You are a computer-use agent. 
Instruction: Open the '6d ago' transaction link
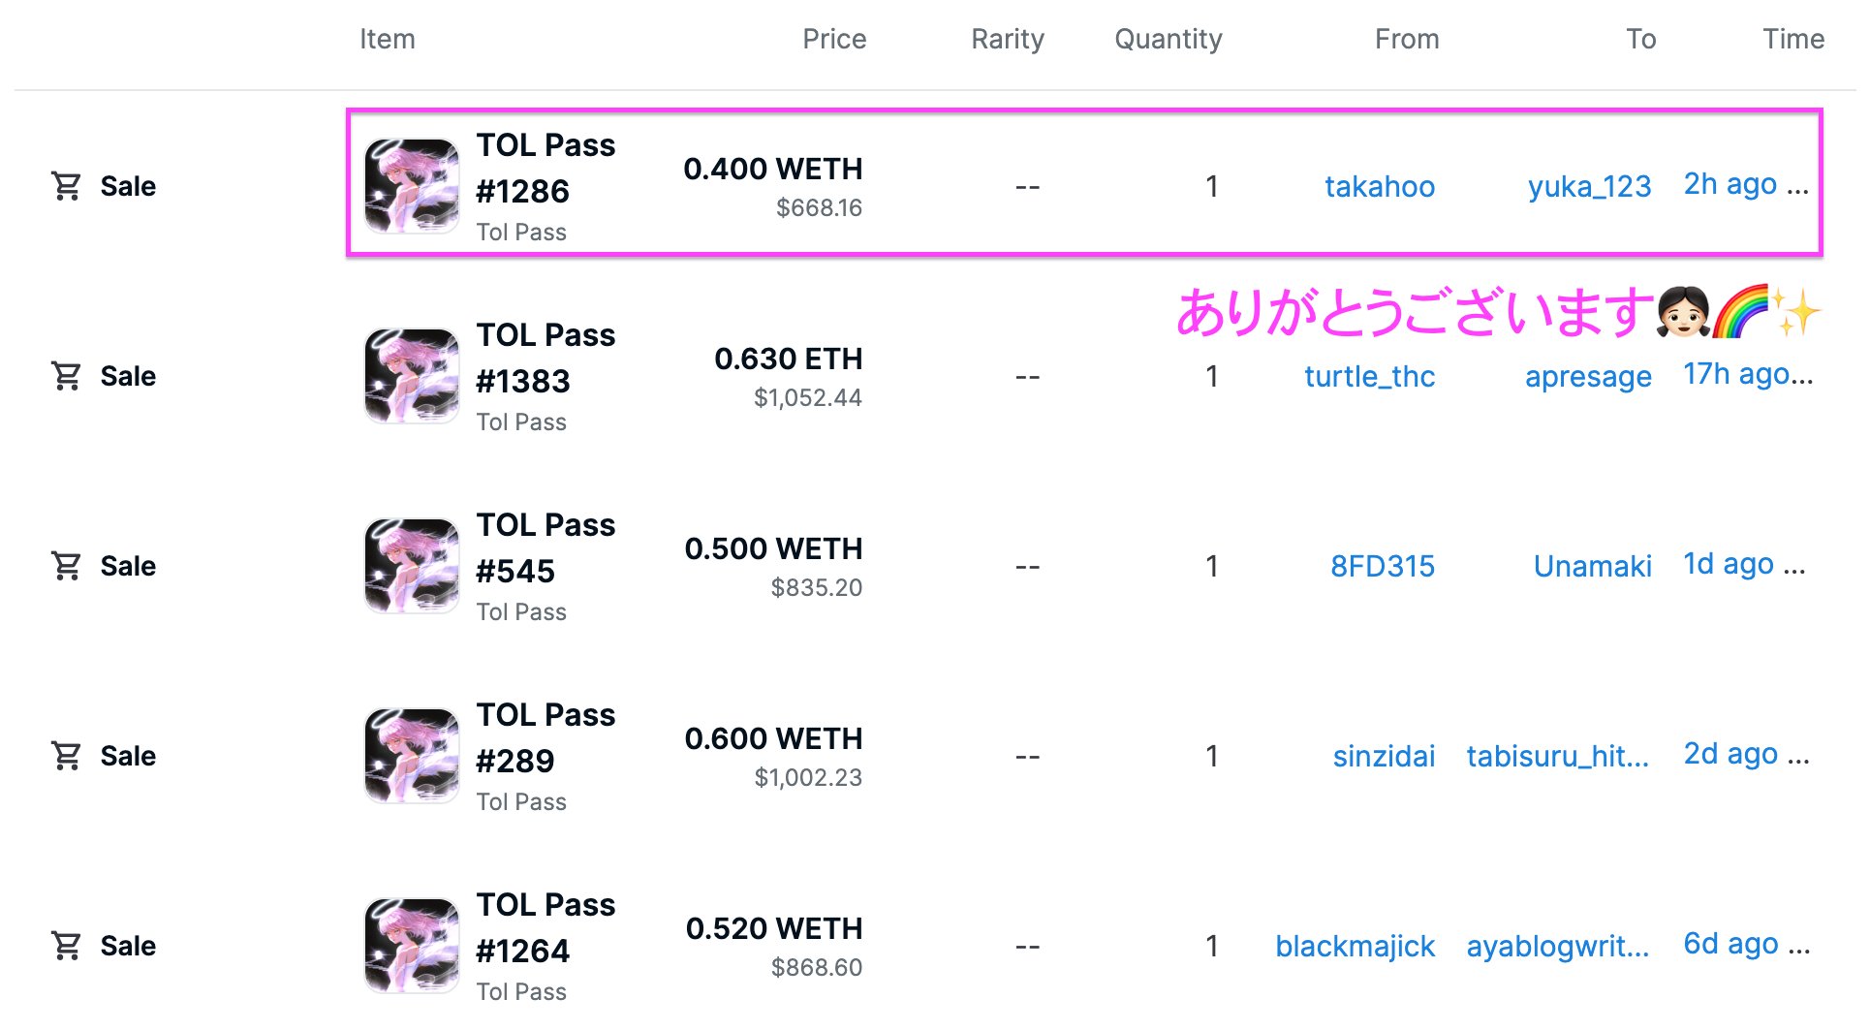click(1746, 944)
